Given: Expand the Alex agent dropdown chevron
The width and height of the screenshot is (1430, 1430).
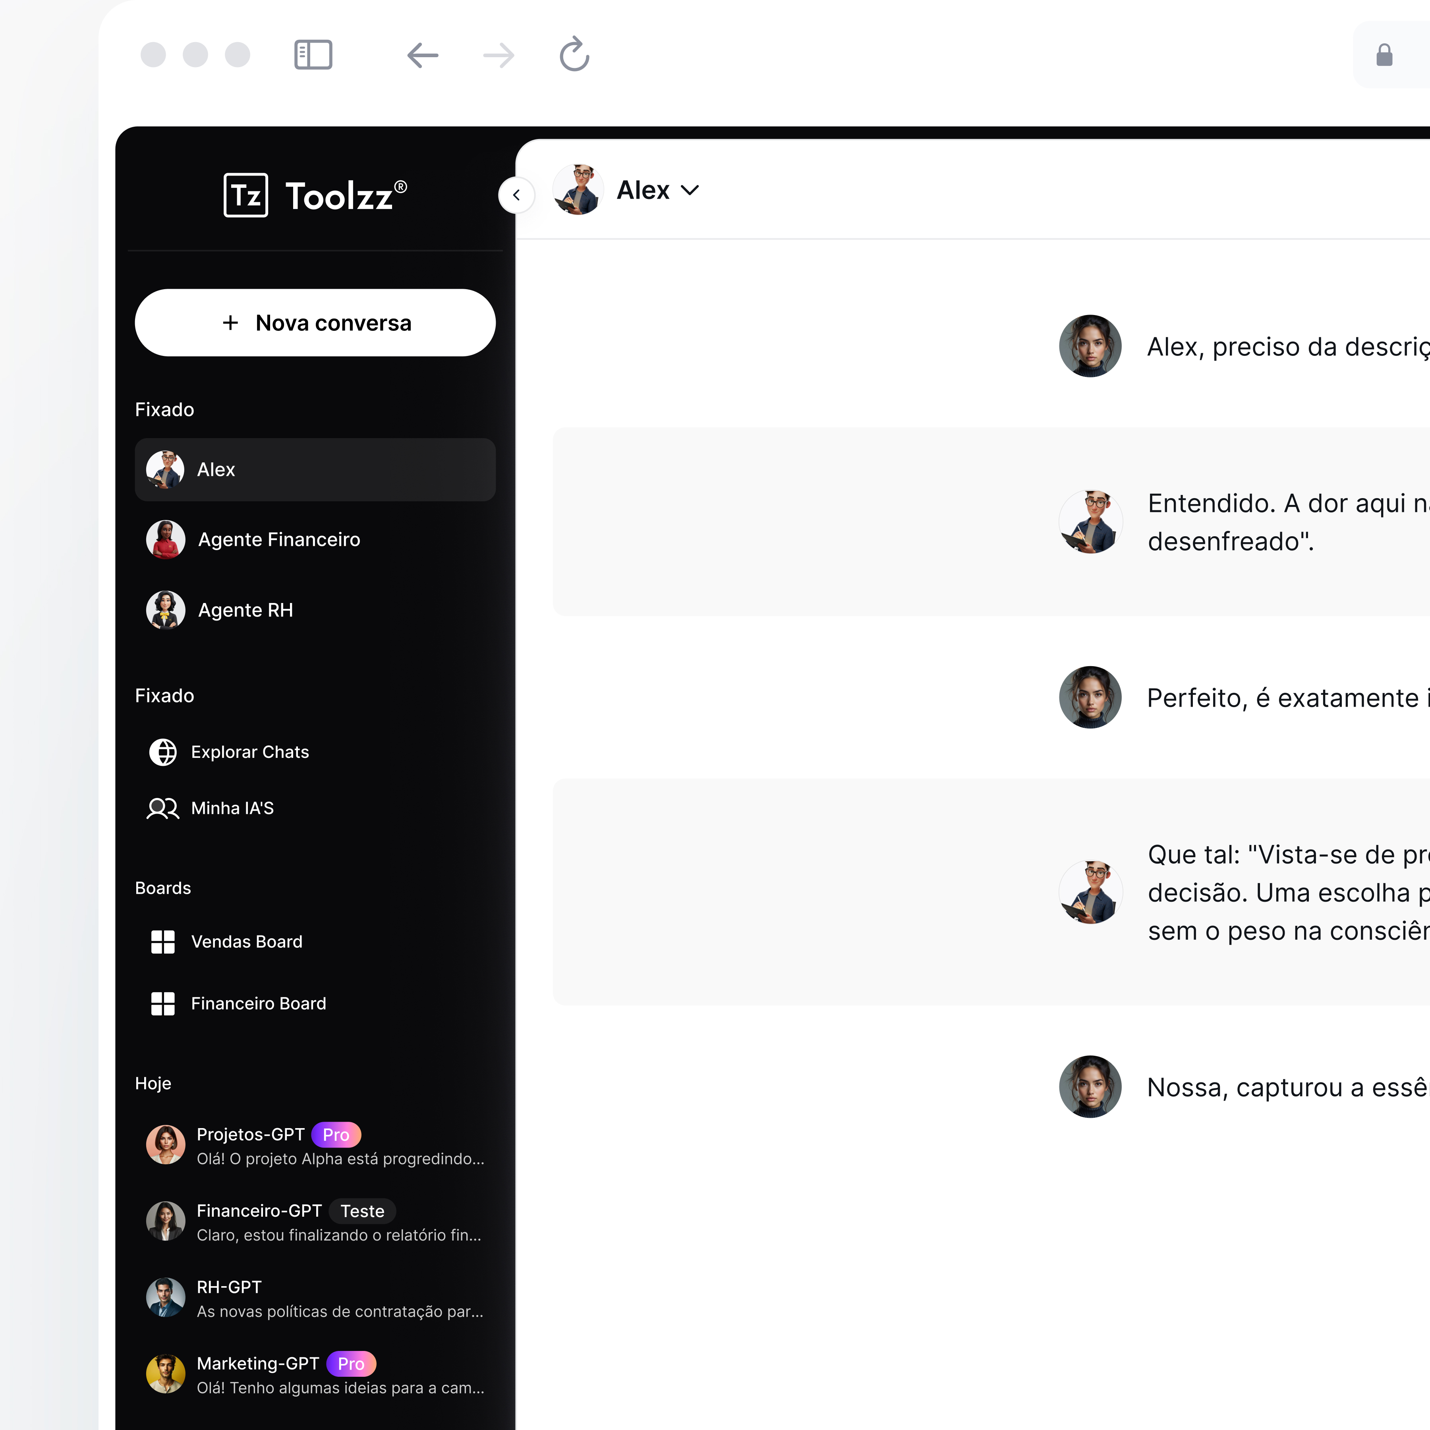Looking at the screenshot, I should [x=690, y=190].
